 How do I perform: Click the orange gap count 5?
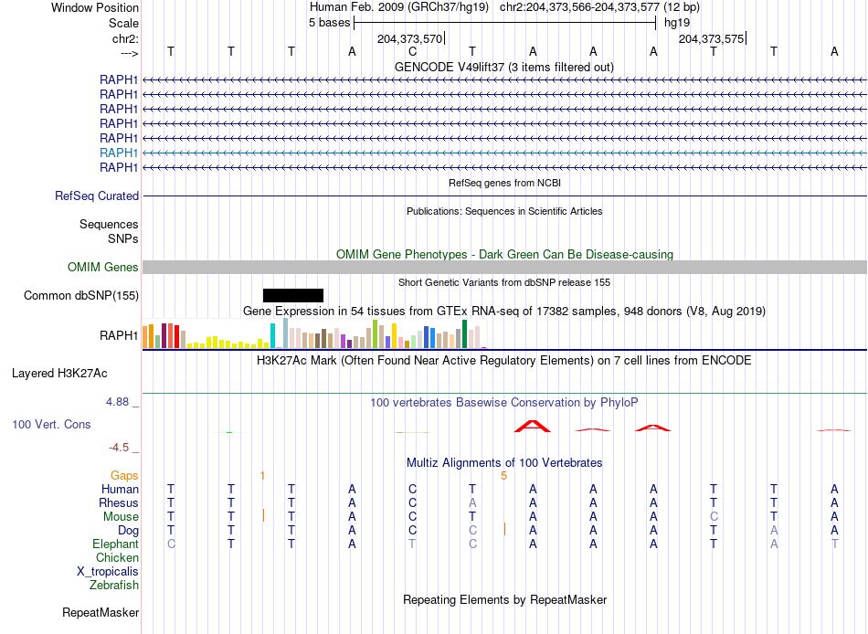(503, 476)
